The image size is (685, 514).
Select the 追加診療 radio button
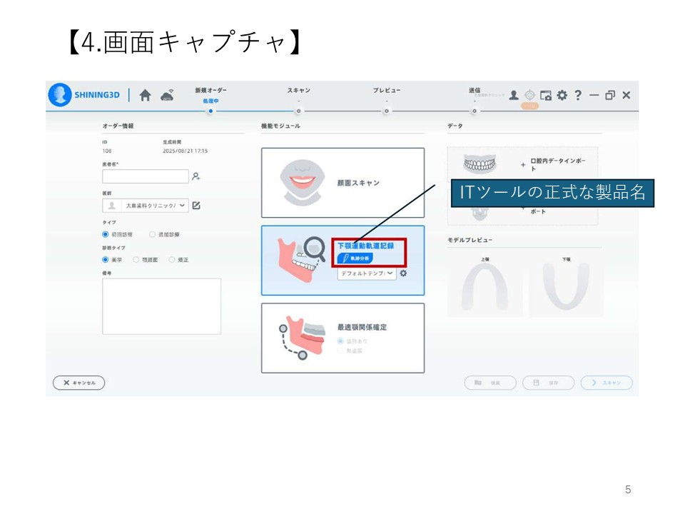coord(152,234)
